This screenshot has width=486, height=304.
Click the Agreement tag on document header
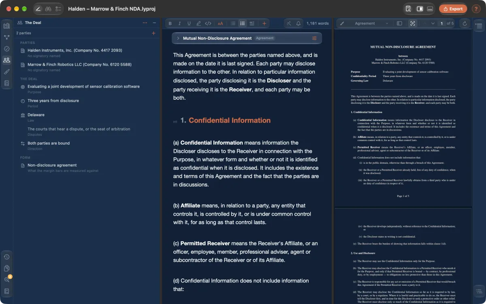pyautogui.click(x=265, y=38)
